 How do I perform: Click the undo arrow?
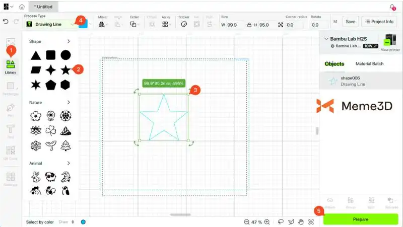point(6,22)
